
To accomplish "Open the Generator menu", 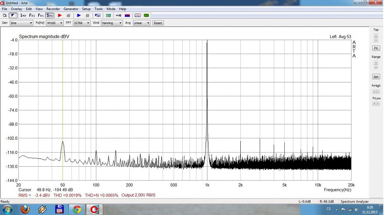I will coord(71,9).
